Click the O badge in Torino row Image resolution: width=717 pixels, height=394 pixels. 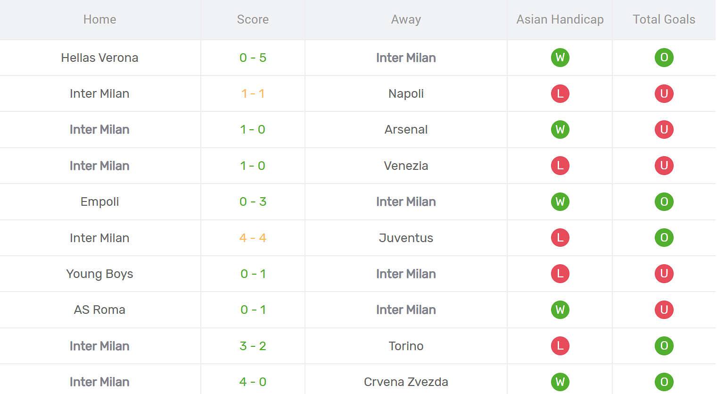(664, 346)
